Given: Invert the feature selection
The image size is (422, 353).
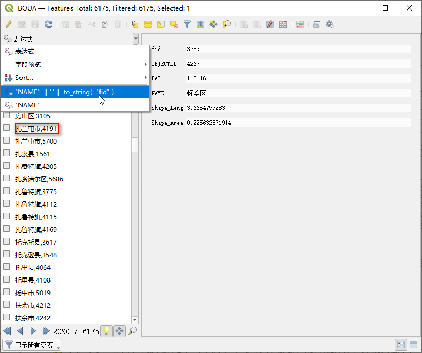Looking at the screenshot, I should (x=161, y=24).
